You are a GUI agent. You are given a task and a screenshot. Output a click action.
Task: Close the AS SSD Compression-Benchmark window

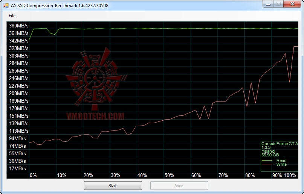pyautogui.click(x=292, y=4)
